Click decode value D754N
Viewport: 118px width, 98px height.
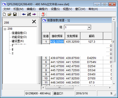click(92, 62)
